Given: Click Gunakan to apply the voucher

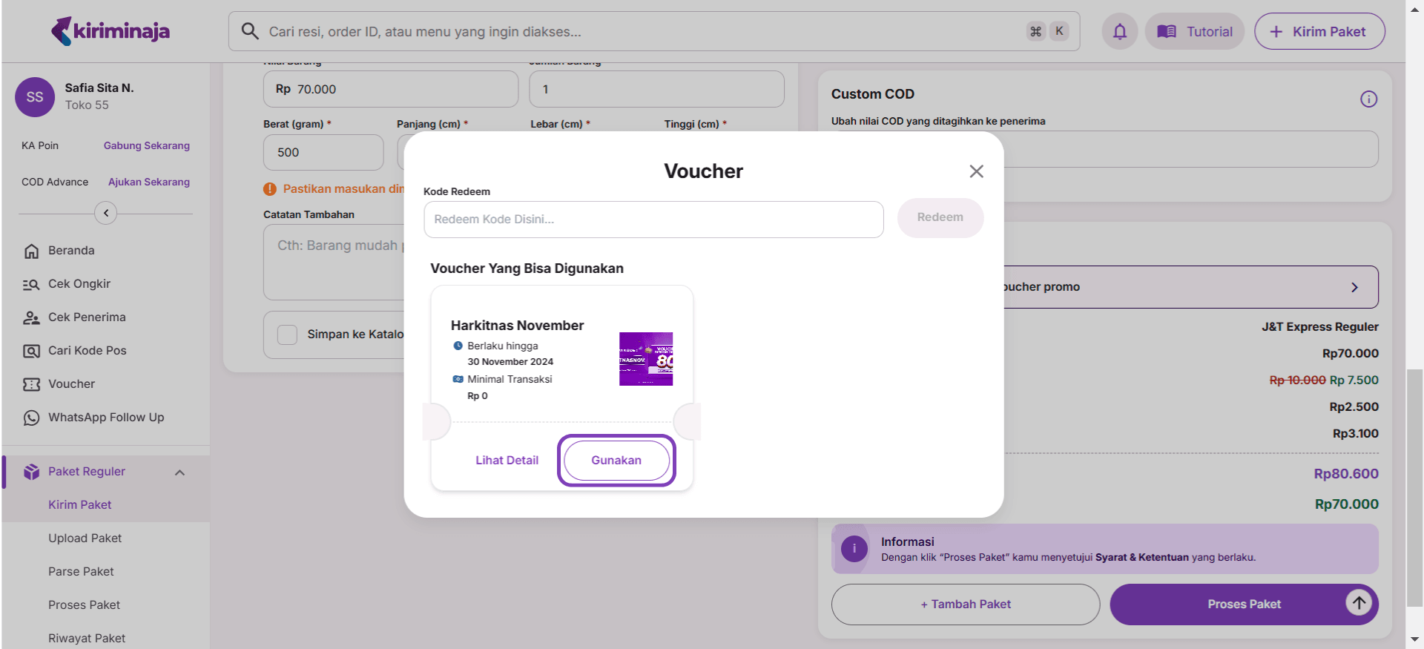Looking at the screenshot, I should (x=616, y=461).
